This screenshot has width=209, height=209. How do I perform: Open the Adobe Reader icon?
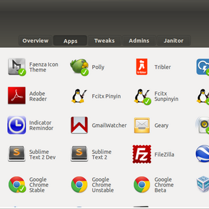click(x=17, y=95)
